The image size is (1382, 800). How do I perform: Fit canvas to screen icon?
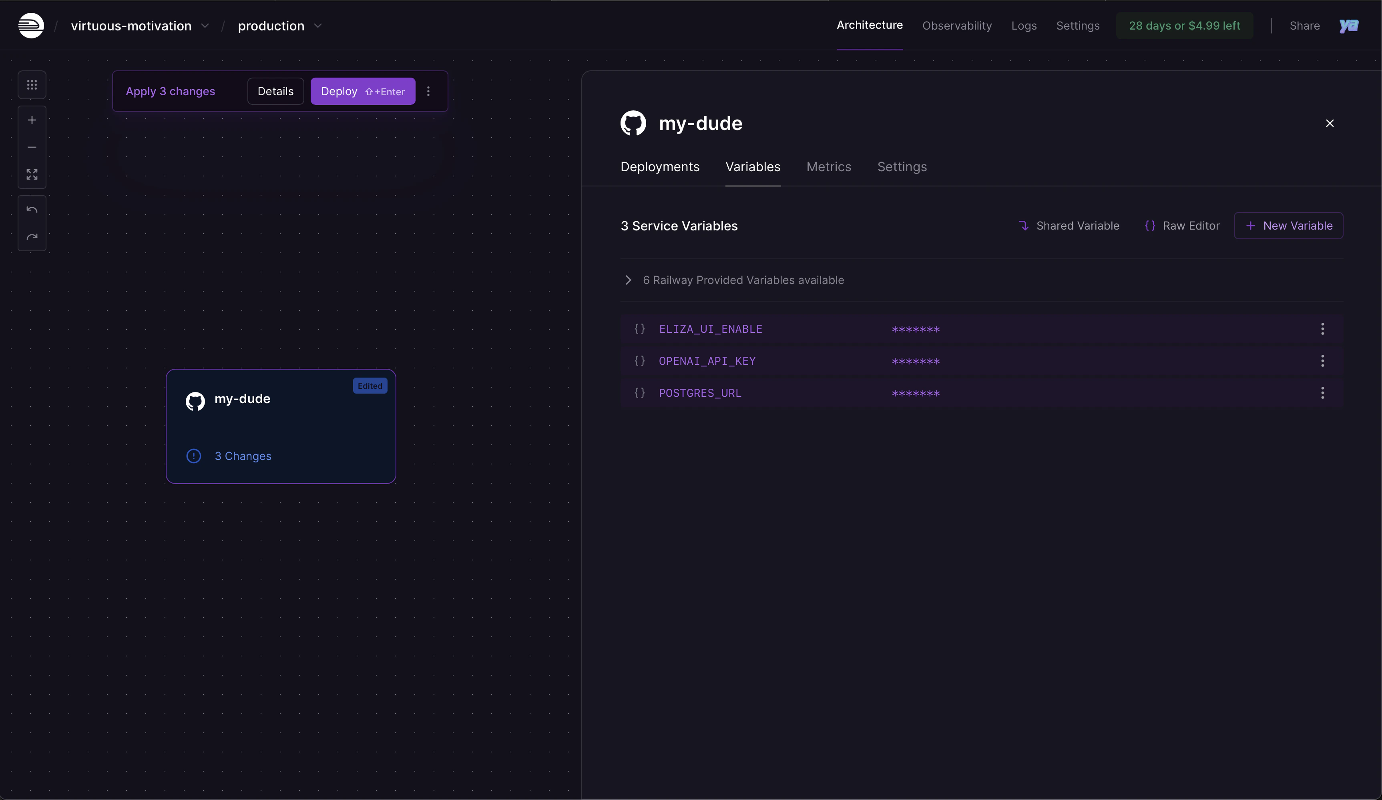coord(32,174)
